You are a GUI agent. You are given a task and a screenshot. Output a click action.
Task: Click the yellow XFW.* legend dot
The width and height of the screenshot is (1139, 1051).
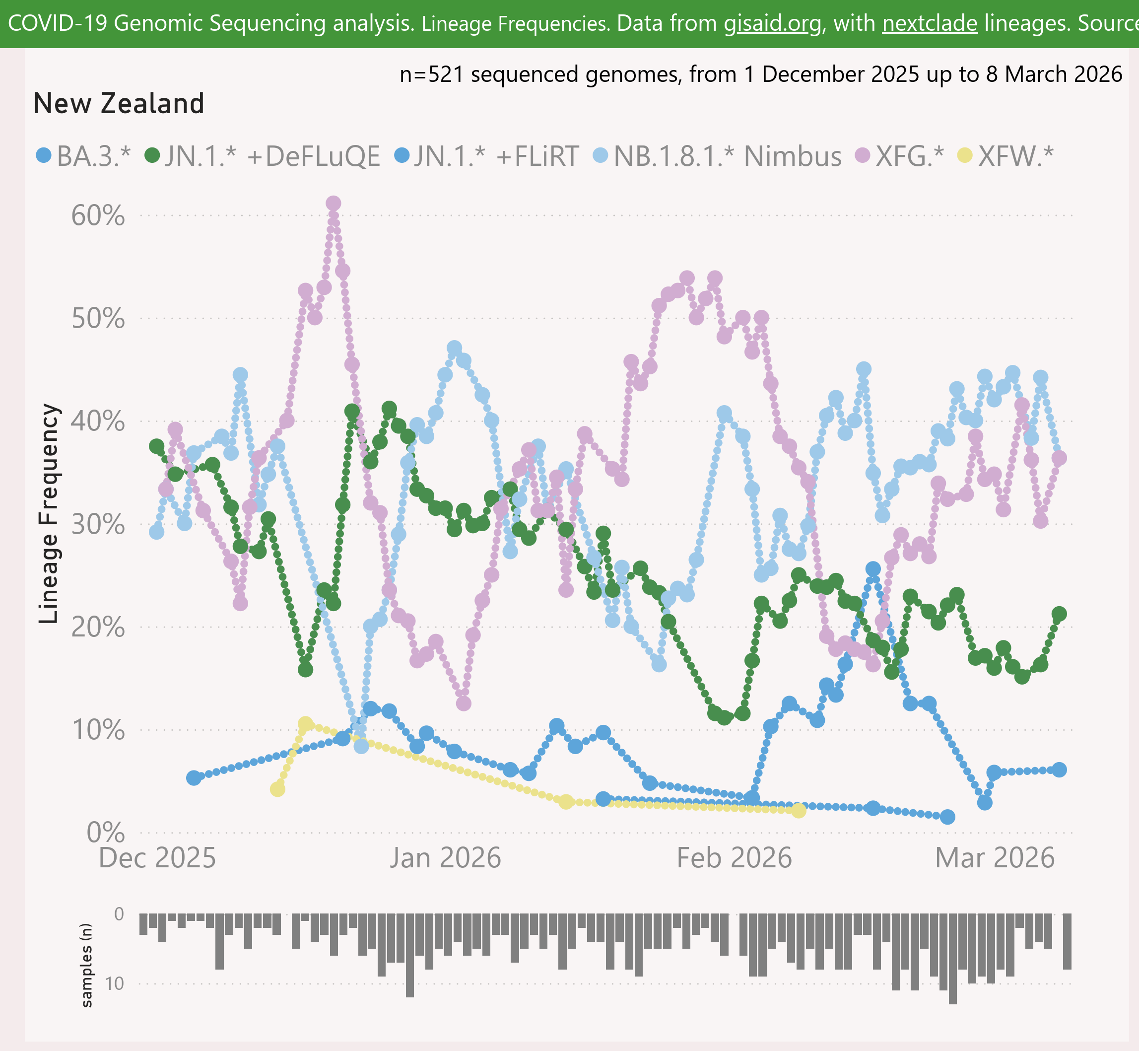pos(965,155)
